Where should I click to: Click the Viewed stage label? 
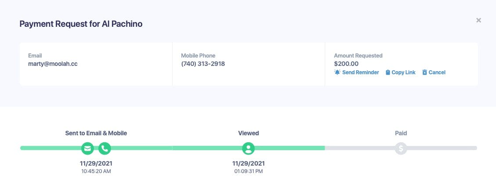[248, 133]
